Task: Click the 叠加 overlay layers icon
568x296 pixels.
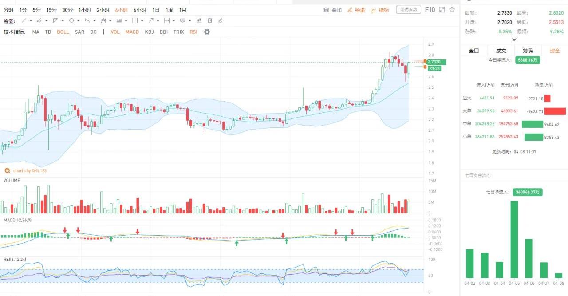Action: click(326, 10)
